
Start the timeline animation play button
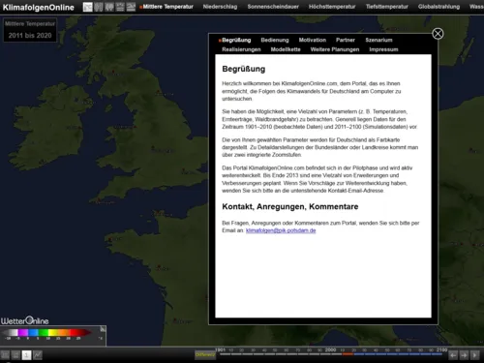[474, 355]
